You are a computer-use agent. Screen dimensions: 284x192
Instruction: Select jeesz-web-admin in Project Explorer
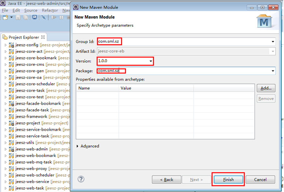pyautogui.click(x=32, y=149)
